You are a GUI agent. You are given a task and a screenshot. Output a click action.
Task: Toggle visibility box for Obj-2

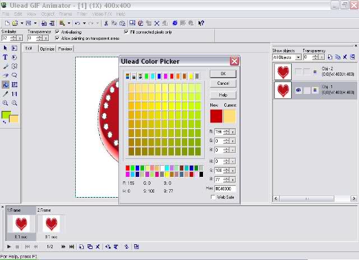pos(298,72)
